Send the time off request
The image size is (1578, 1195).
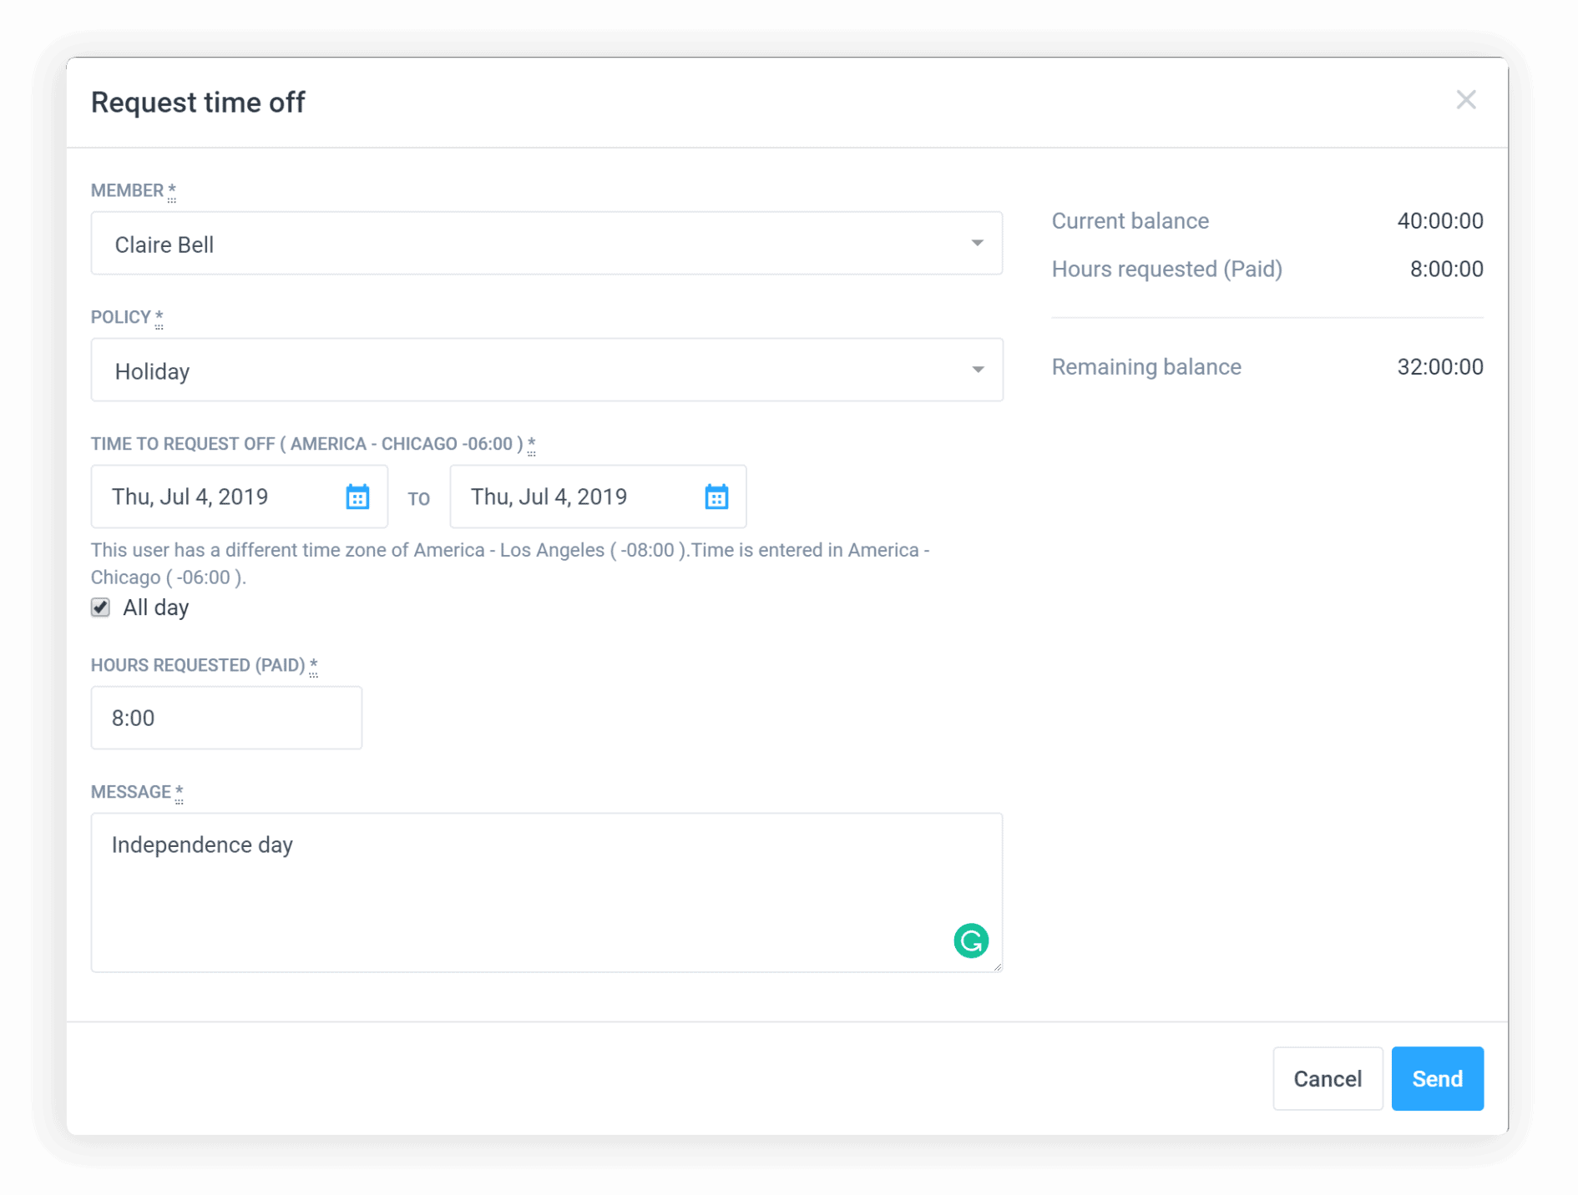(1437, 1078)
